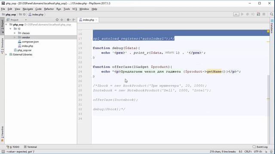Open the Favorites tool window side tab

(2, 134)
